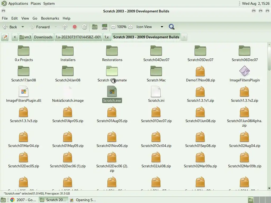Viewport: 271px width, 203px height.
Task: Select the Scratch.ini file
Action: click(156, 94)
